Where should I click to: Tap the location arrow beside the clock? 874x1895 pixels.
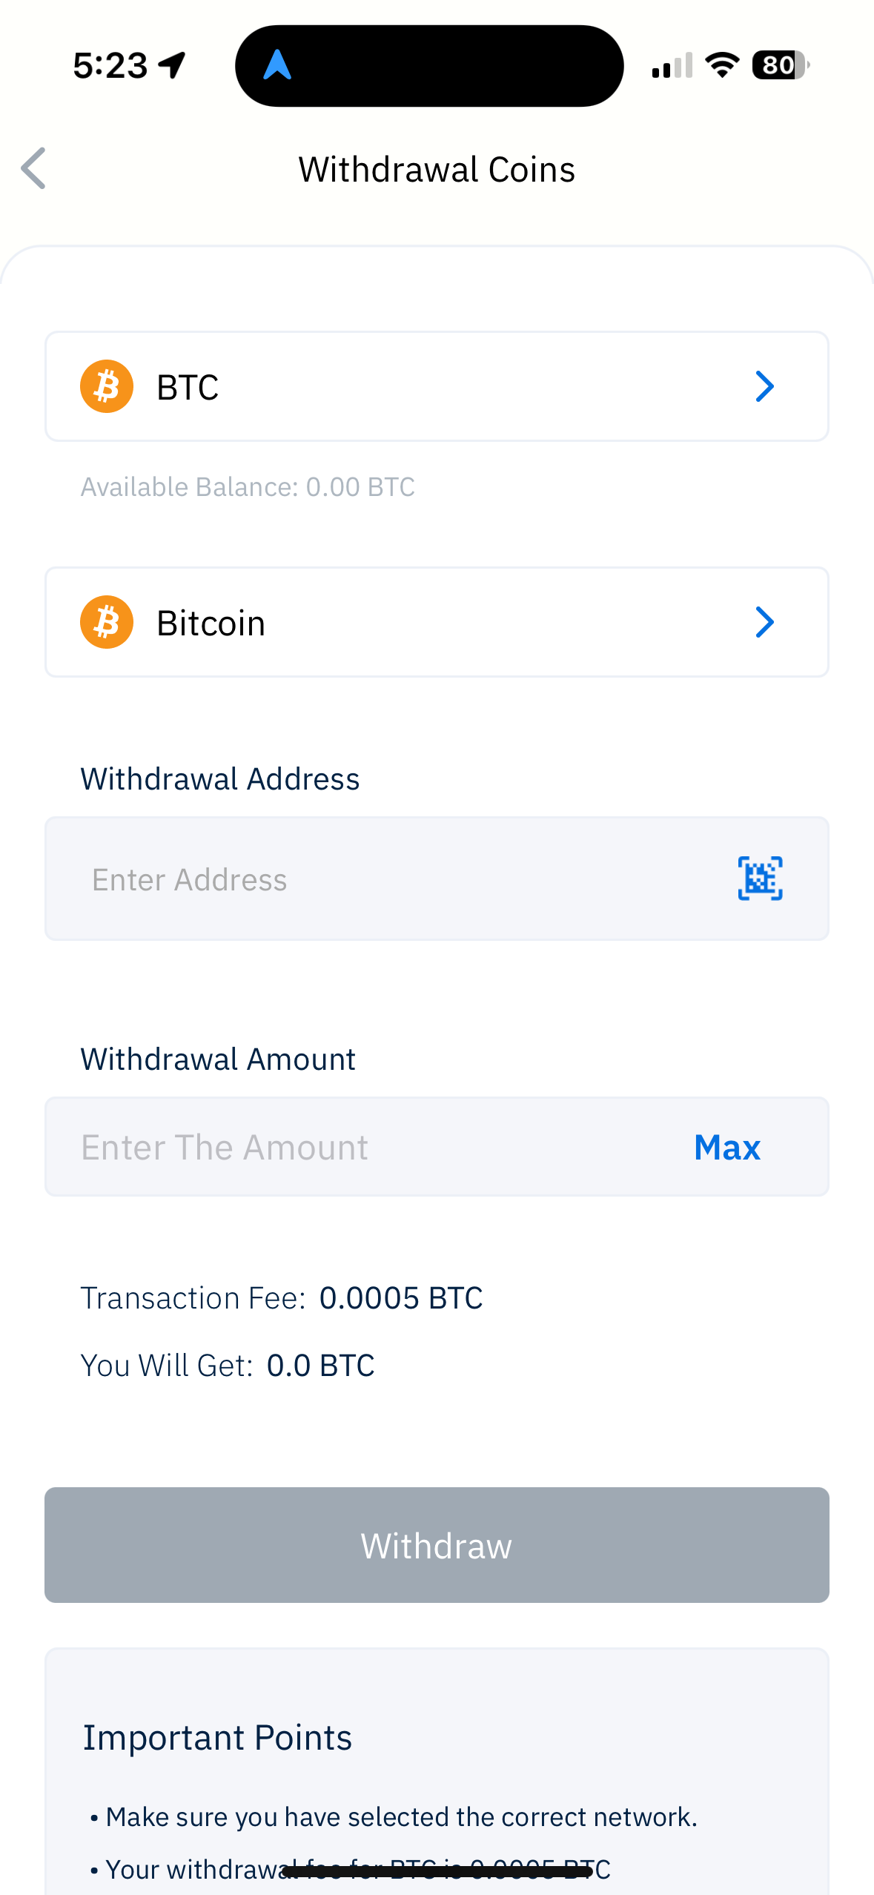[173, 65]
